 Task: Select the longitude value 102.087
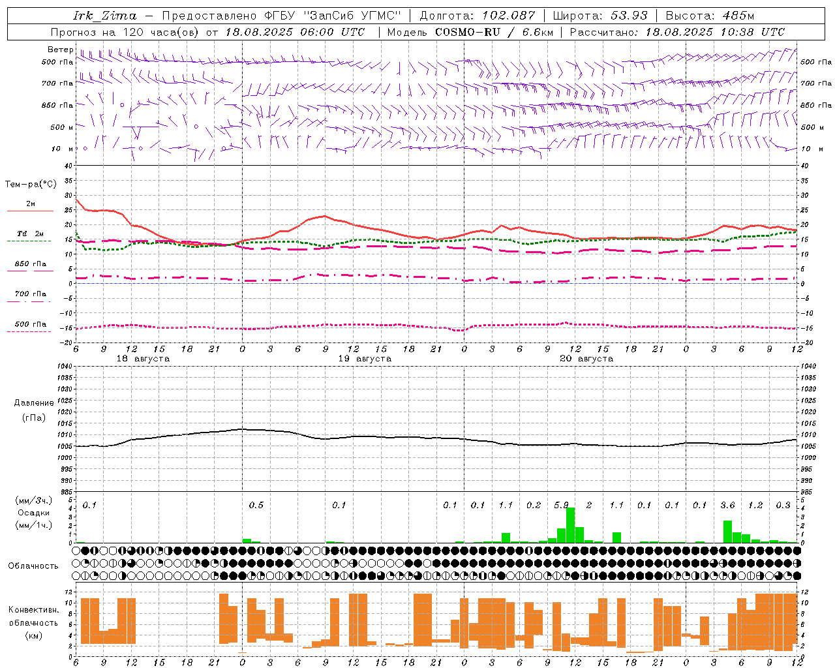click(509, 16)
